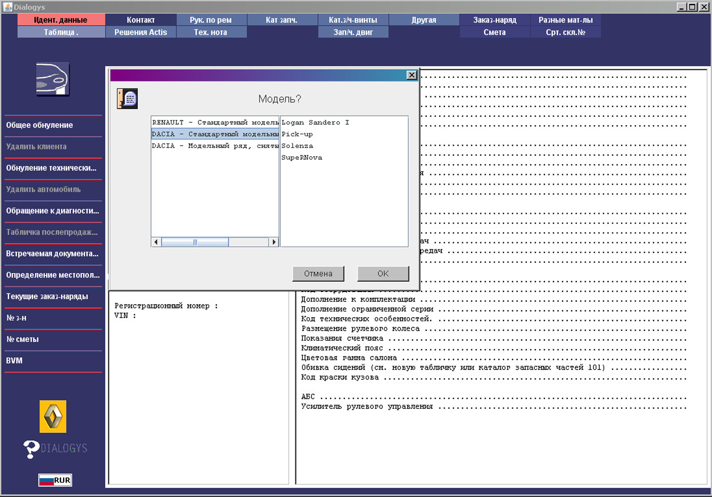Image resolution: width=712 pixels, height=497 pixels.
Task: Choose Logan Sandero I model
Action: pyautogui.click(x=315, y=122)
